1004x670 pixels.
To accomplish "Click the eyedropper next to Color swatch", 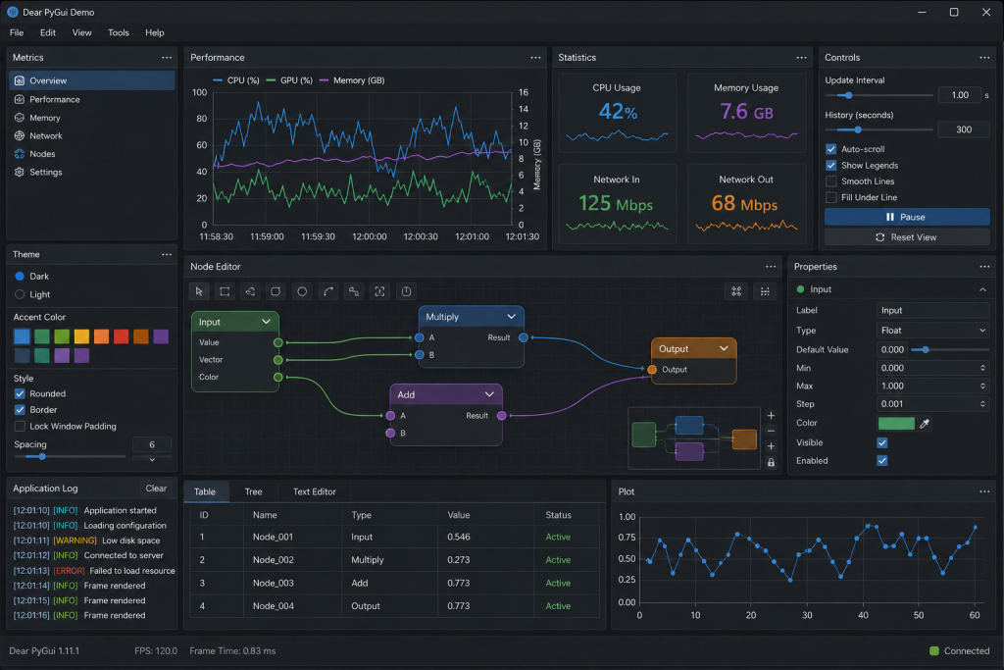I will click(925, 424).
